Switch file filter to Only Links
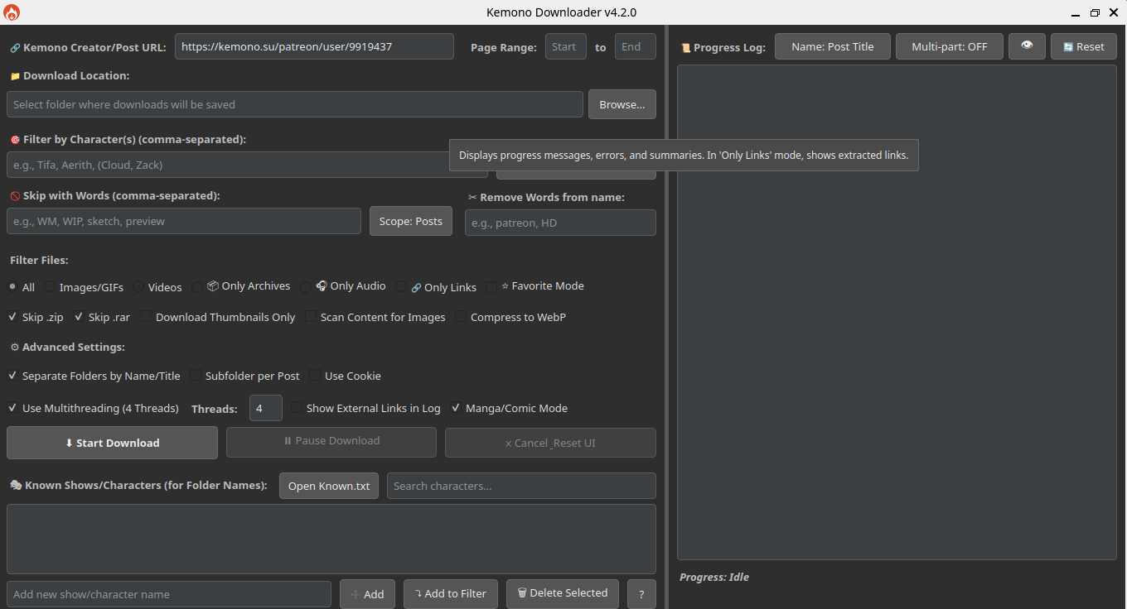This screenshot has height=609, width=1127. (401, 287)
